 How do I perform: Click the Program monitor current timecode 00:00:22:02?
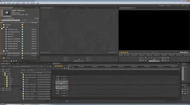point(124,52)
